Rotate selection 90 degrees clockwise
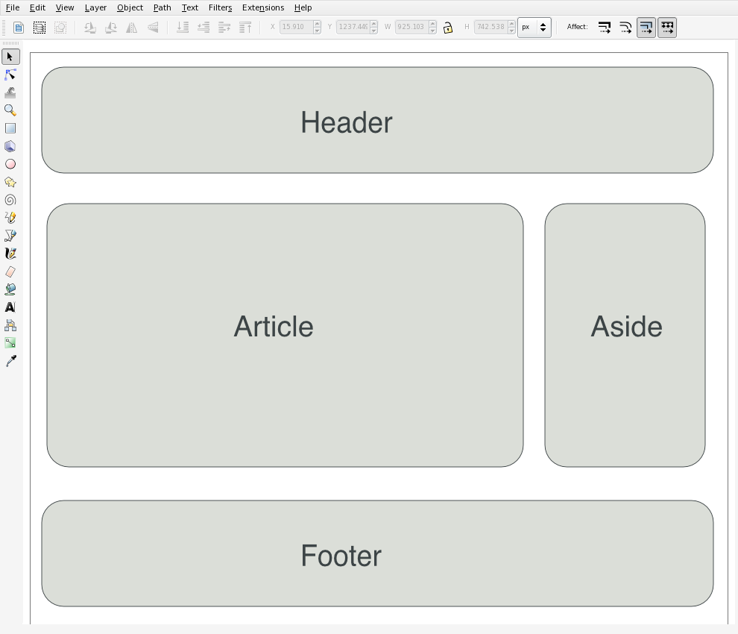 pos(111,27)
